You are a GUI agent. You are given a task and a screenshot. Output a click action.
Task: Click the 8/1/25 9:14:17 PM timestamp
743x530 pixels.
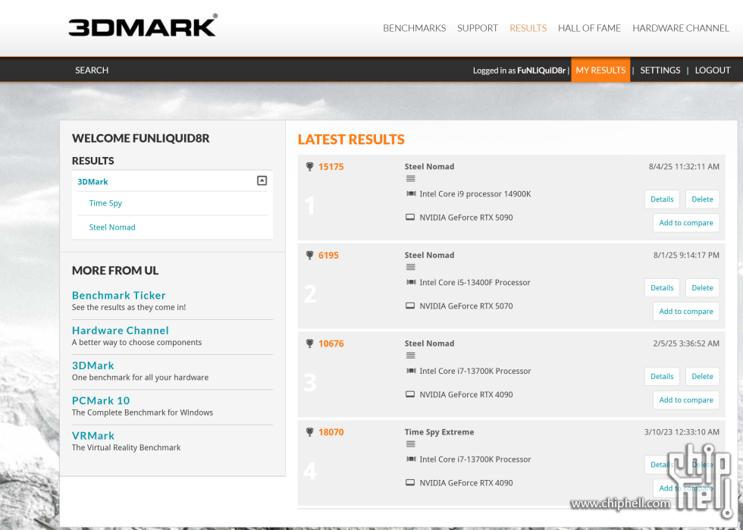(686, 255)
